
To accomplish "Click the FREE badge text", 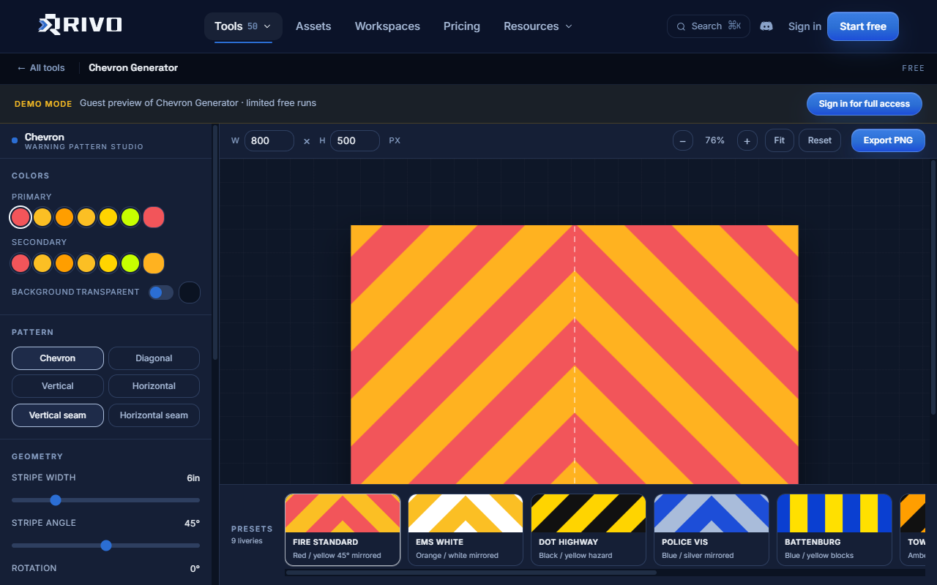I will pyautogui.click(x=913, y=68).
